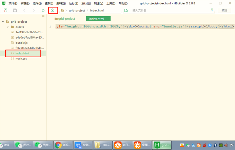This screenshot has height=150, width=235.
Task: Open main.css in project tree
Action: (x=21, y=59)
